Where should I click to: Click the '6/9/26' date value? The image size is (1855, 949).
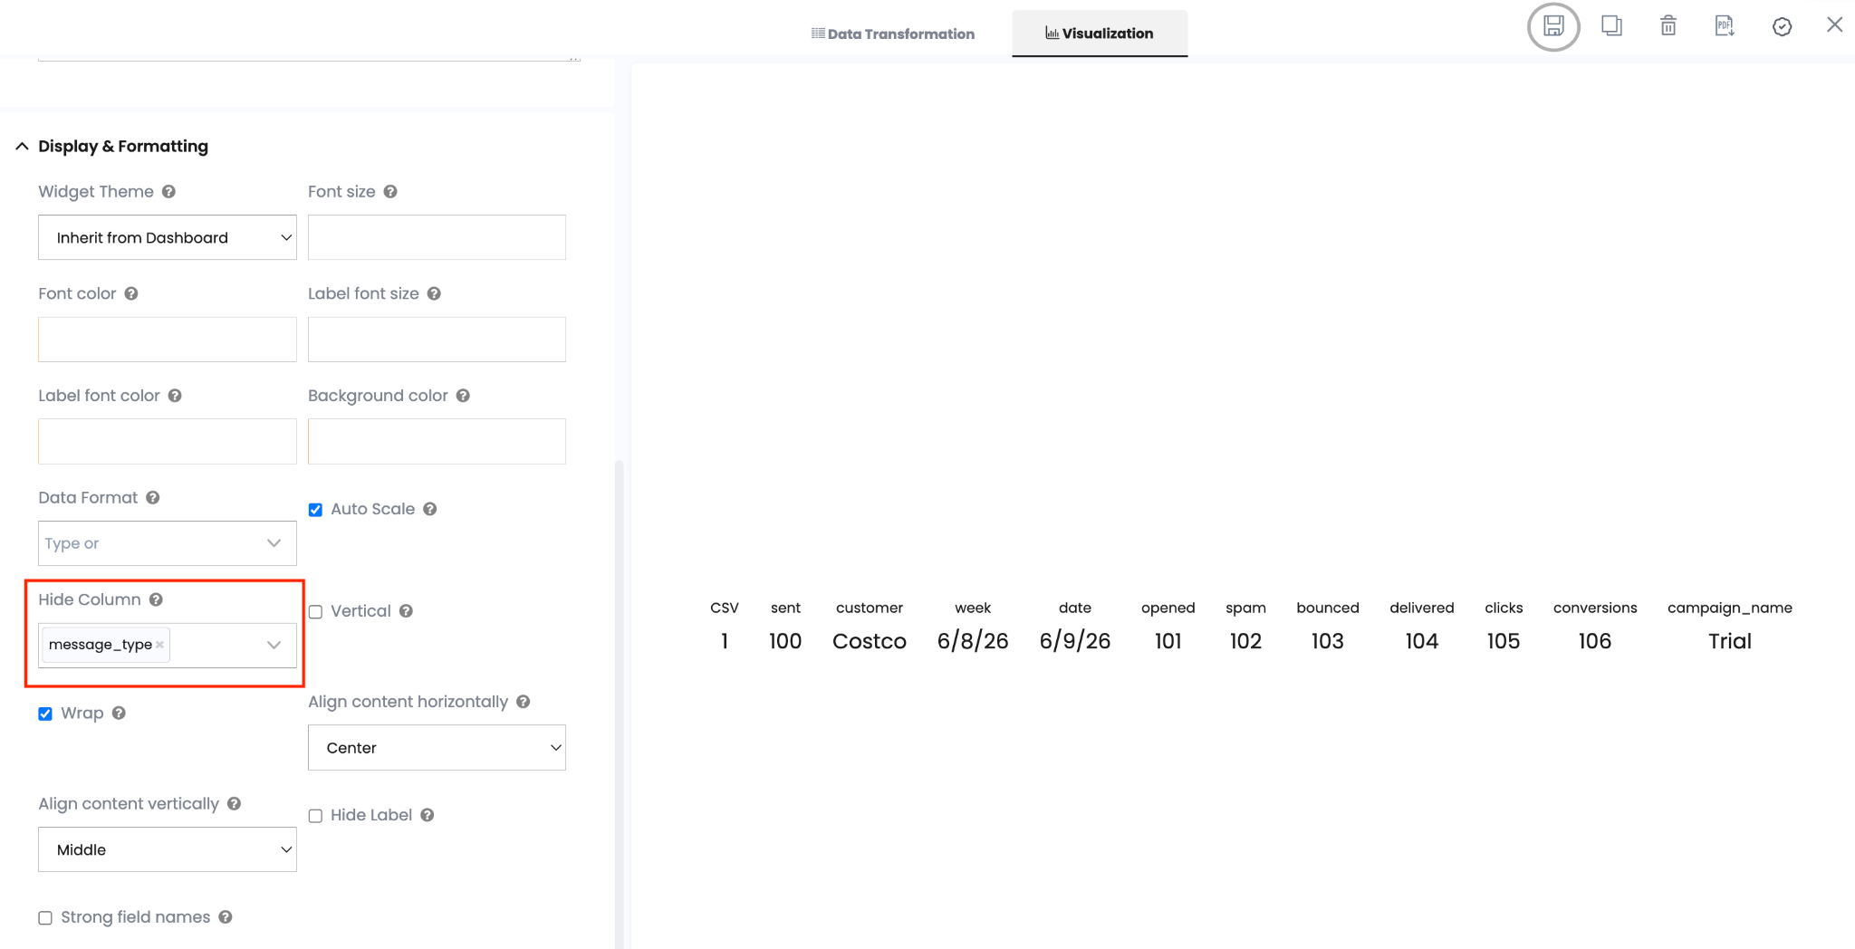(1075, 641)
